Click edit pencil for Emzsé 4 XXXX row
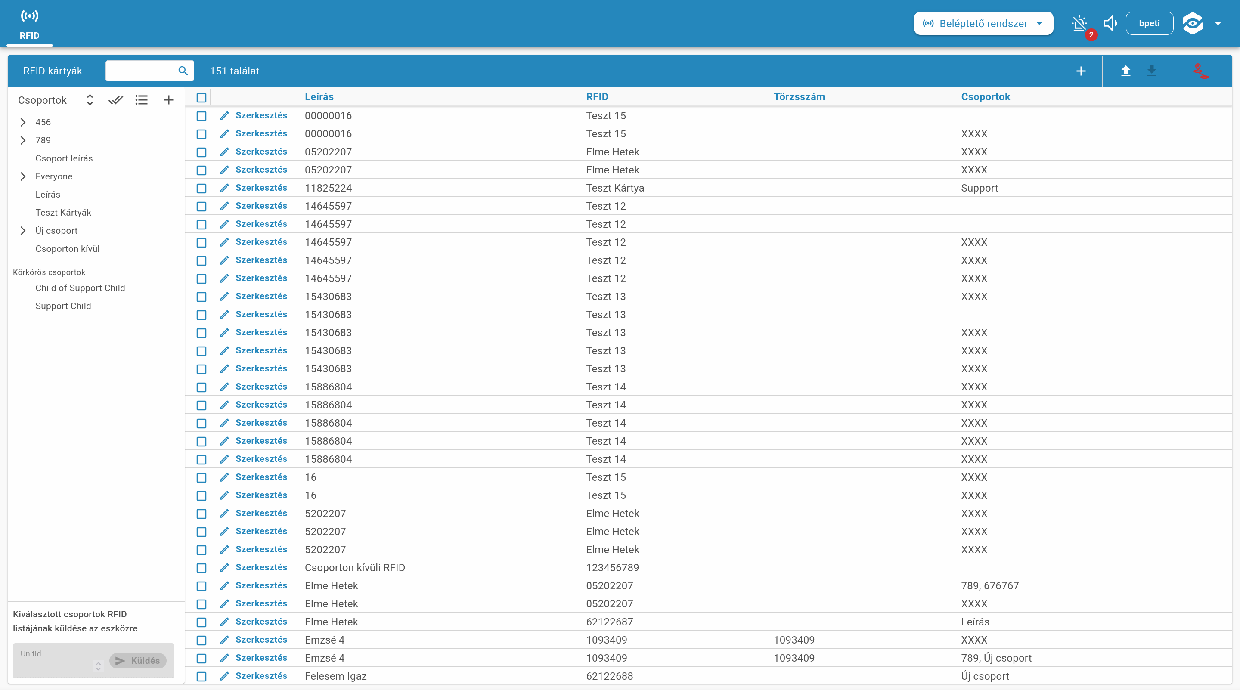The width and height of the screenshot is (1240, 690). 224,640
